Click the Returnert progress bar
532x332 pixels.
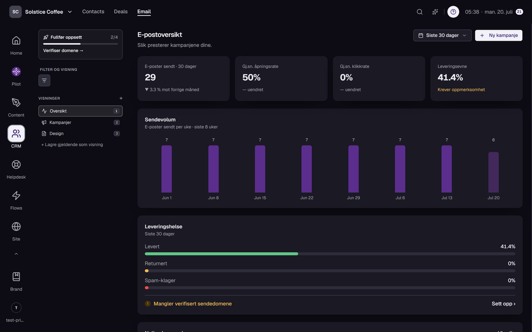pyautogui.click(x=330, y=270)
